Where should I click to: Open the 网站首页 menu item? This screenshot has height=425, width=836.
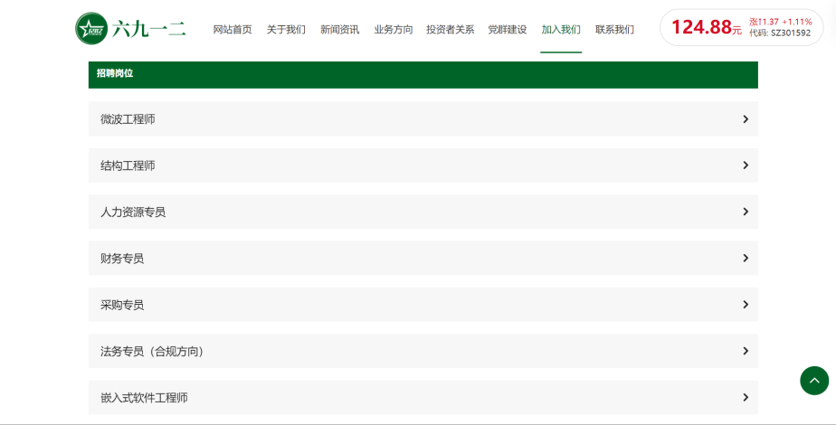[x=233, y=30]
